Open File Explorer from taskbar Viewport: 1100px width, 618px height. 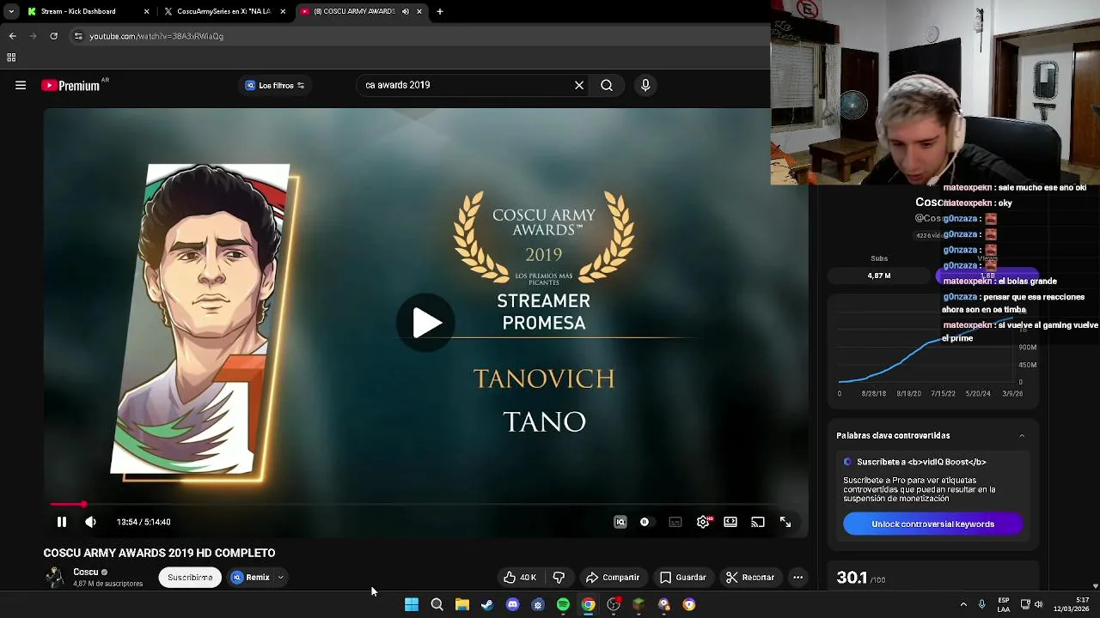pyautogui.click(x=462, y=605)
